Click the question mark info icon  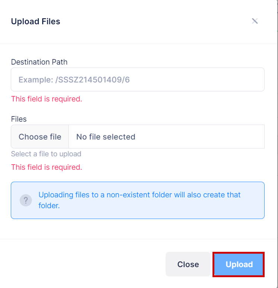[26, 200]
